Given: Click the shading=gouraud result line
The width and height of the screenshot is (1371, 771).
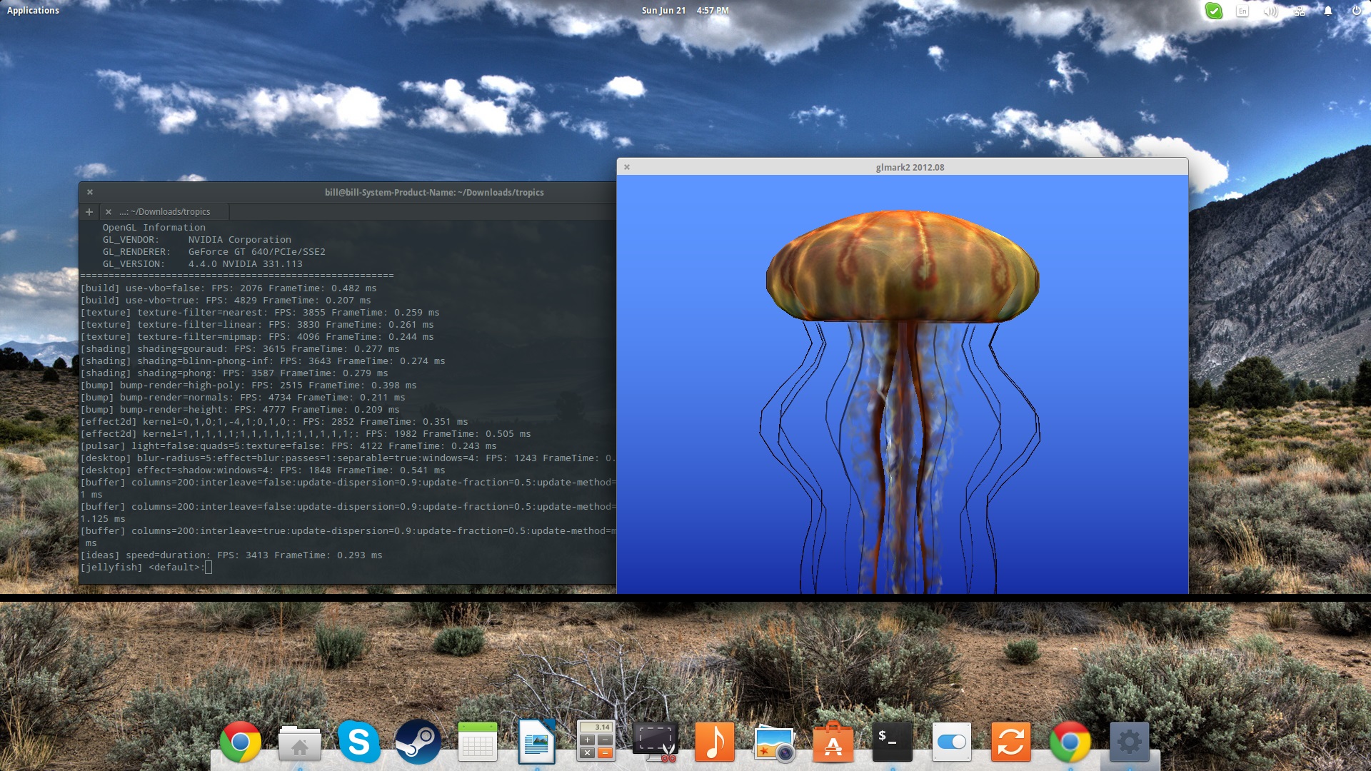Looking at the screenshot, I should pos(240,348).
